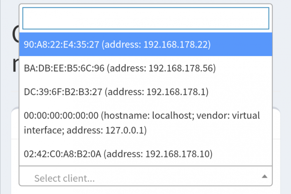Choose the virtual interface vendor option
This screenshot has width=291, height=194.
(146, 123)
